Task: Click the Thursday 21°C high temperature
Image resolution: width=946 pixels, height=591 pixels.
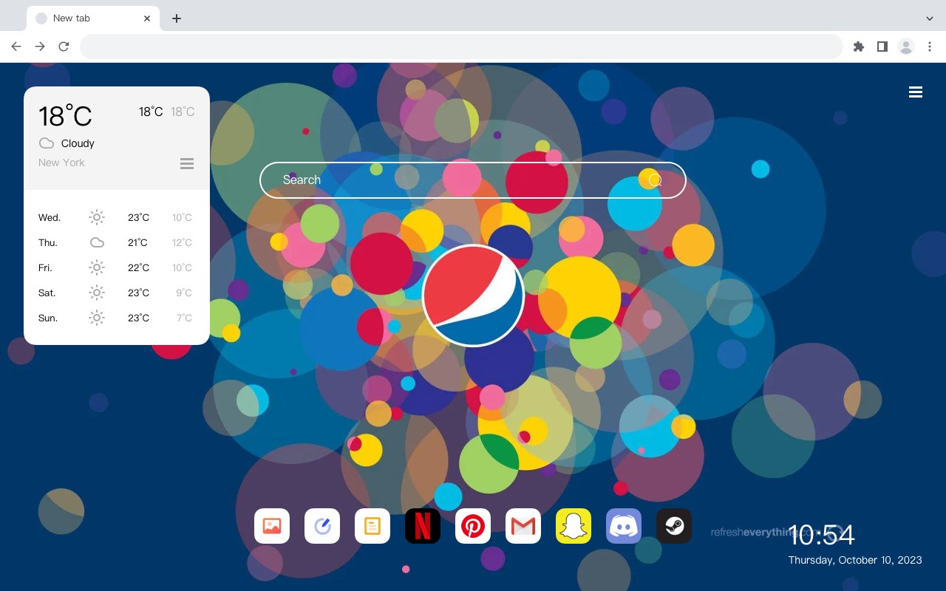Action: tap(137, 242)
